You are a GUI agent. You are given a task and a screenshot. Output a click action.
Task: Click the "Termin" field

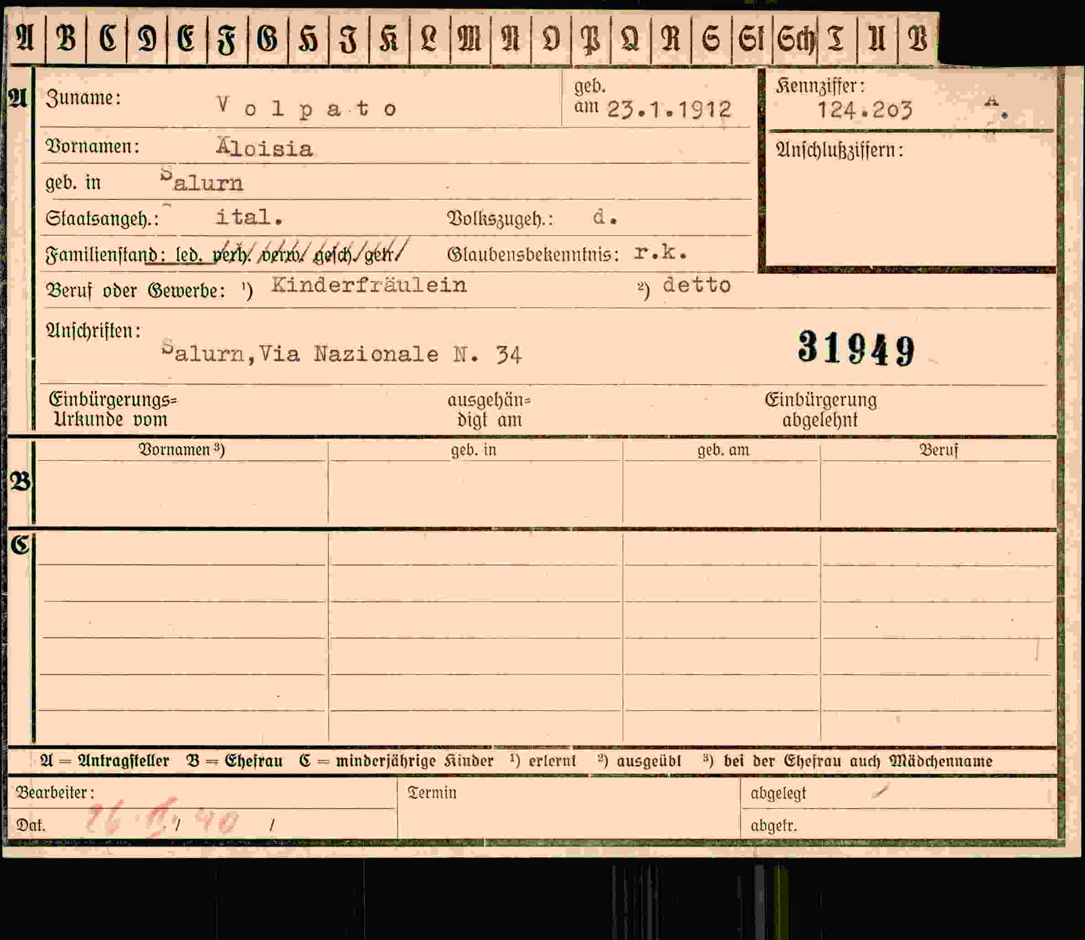(569, 809)
